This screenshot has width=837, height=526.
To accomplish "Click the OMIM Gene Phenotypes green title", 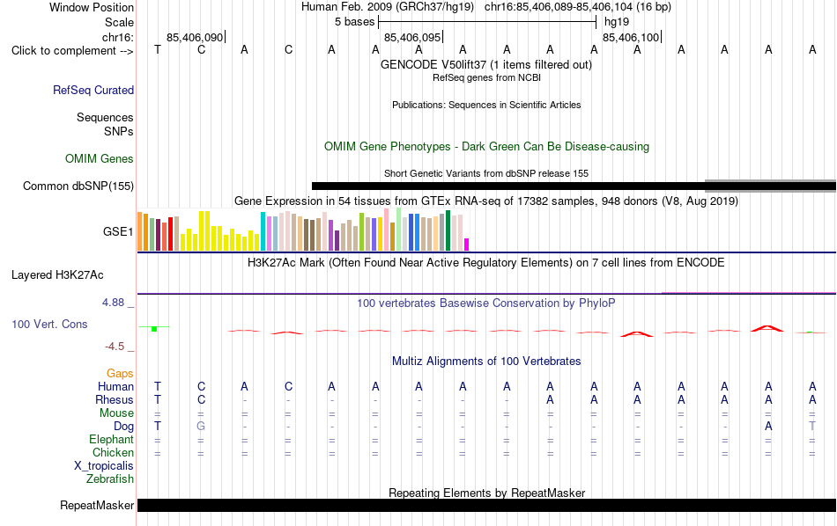I will (486, 147).
